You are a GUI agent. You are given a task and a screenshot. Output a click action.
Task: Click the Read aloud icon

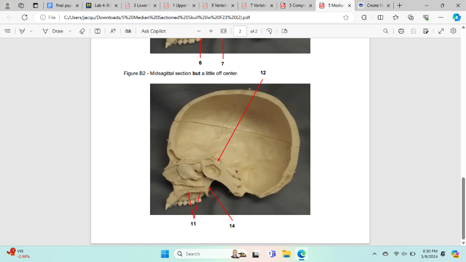(113, 31)
